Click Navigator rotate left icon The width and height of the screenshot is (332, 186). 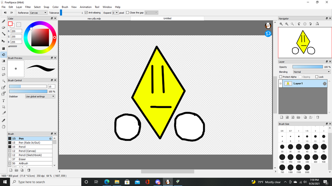tap(299, 24)
